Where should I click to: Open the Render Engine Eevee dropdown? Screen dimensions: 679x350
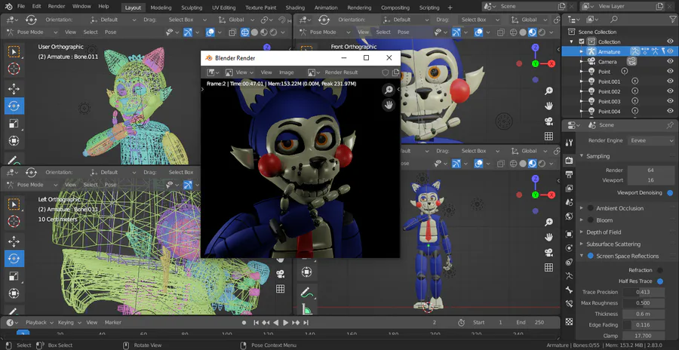pyautogui.click(x=651, y=140)
